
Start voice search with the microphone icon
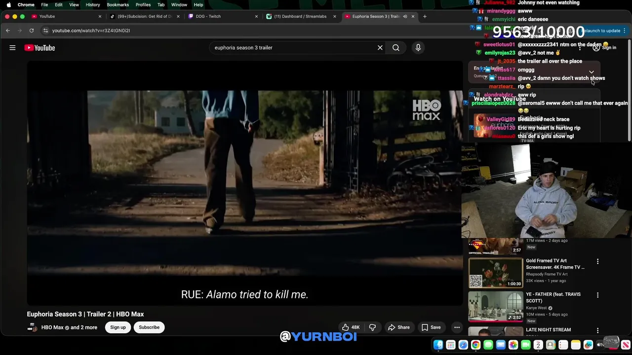(x=418, y=48)
